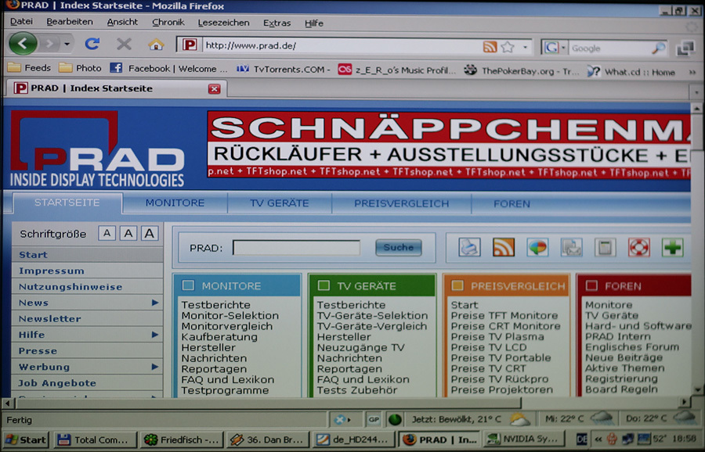Focus the address bar URL field
This screenshot has height=452, width=705.
point(342,46)
